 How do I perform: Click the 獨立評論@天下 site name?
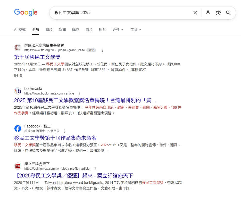[x=37, y=164]
